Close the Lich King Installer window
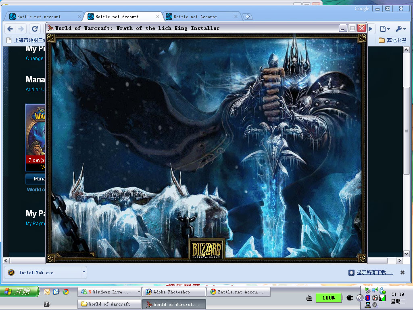The height and width of the screenshot is (310, 413). point(362,28)
